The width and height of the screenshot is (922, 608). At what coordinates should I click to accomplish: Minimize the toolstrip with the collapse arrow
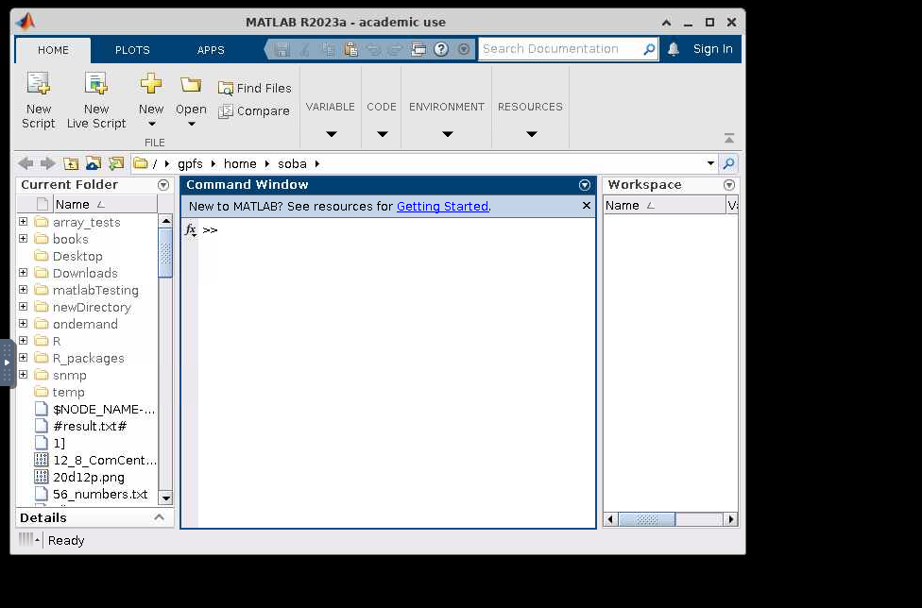click(x=729, y=139)
